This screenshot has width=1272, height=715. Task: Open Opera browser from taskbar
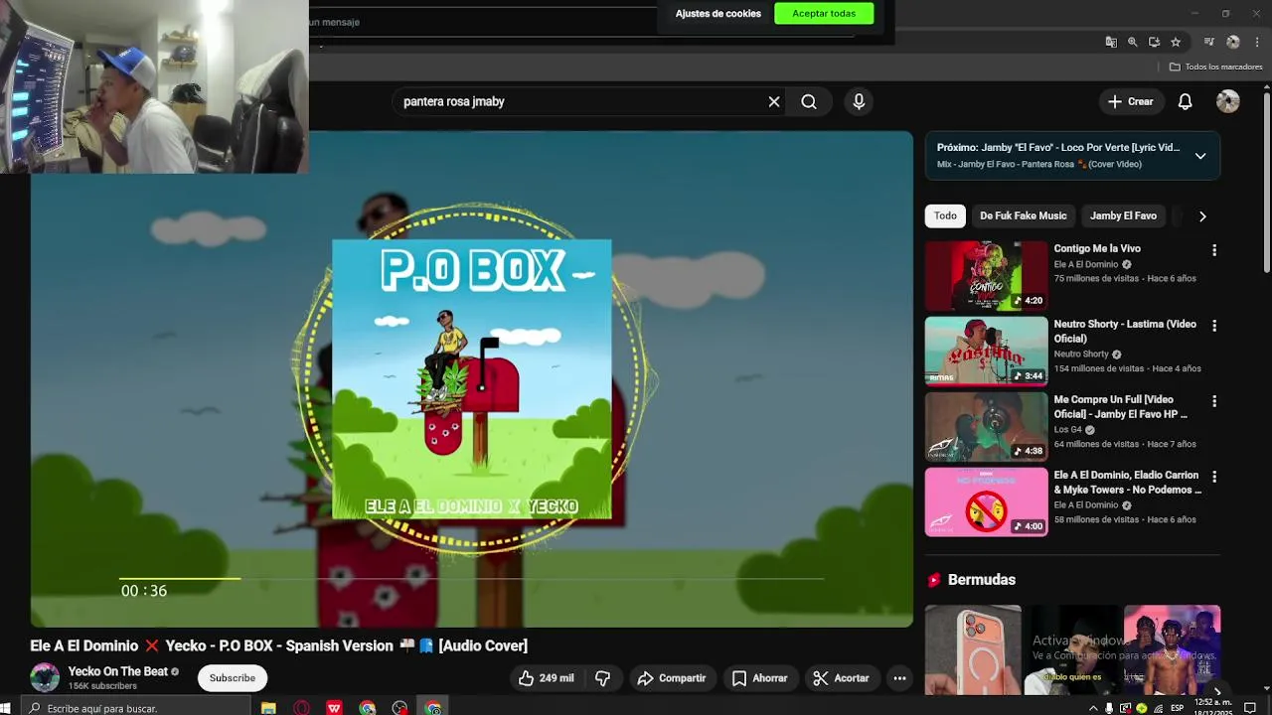coord(301,708)
